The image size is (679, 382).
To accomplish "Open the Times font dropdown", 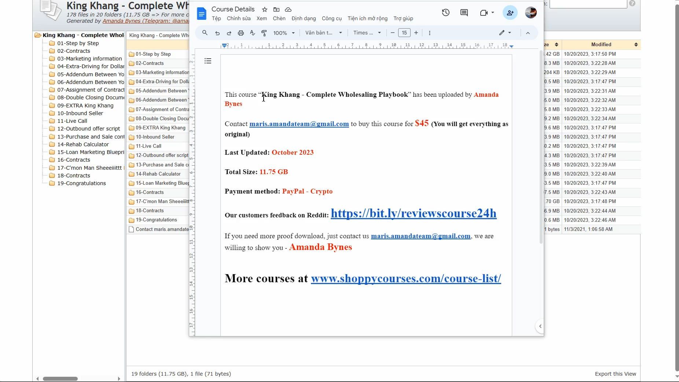I will (x=367, y=33).
